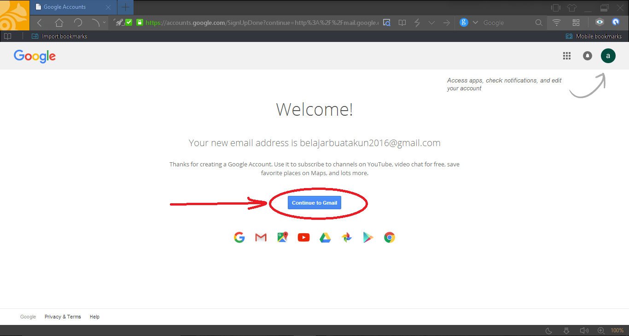Open the home page button
This screenshot has width=629, height=336.
59,23
